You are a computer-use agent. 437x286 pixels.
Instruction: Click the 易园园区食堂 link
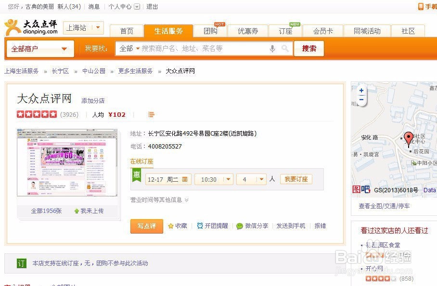(383, 245)
